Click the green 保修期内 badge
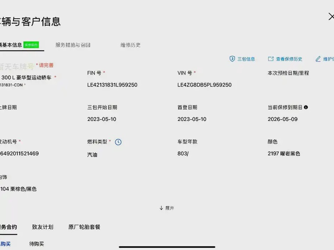The image size is (334, 250). point(31,45)
